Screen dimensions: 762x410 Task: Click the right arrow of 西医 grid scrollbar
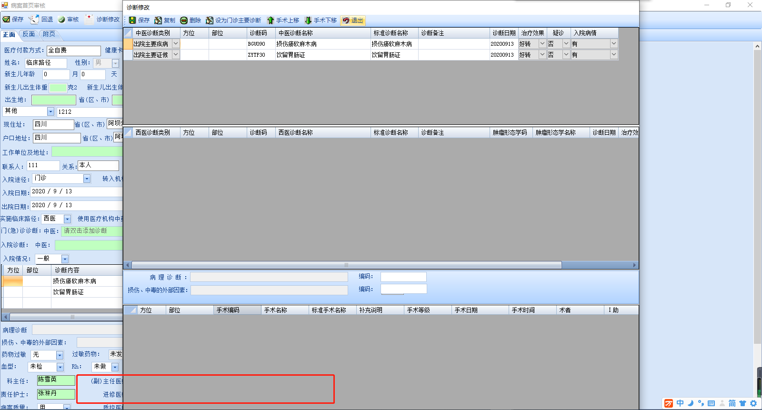coord(634,265)
